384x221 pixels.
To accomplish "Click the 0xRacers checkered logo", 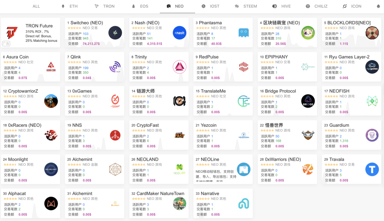I will tap(51, 135).
